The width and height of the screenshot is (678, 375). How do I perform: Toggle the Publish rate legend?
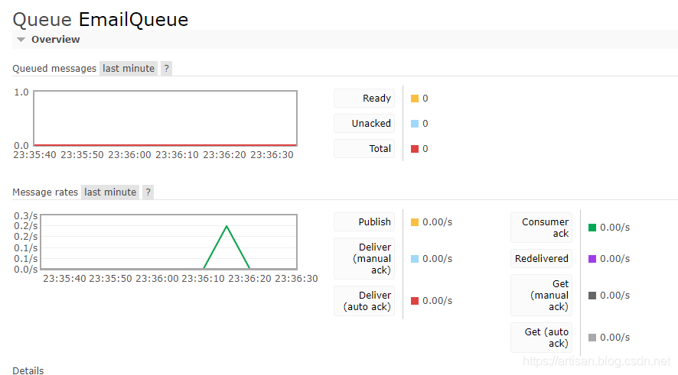364,221
